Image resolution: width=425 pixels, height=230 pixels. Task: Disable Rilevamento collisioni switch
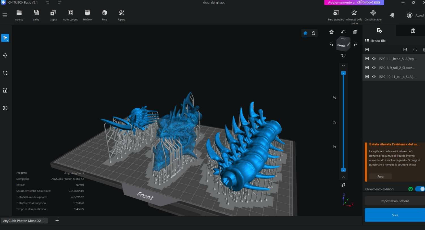point(420,189)
